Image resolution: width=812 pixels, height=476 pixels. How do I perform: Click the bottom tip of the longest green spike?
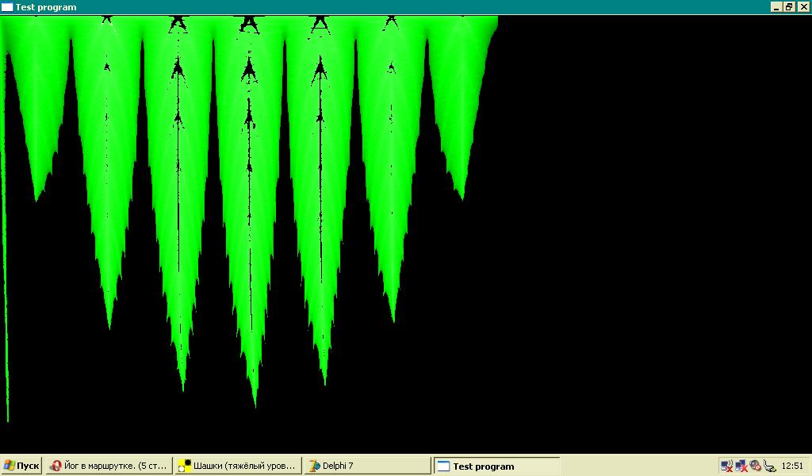click(x=255, y=405)
